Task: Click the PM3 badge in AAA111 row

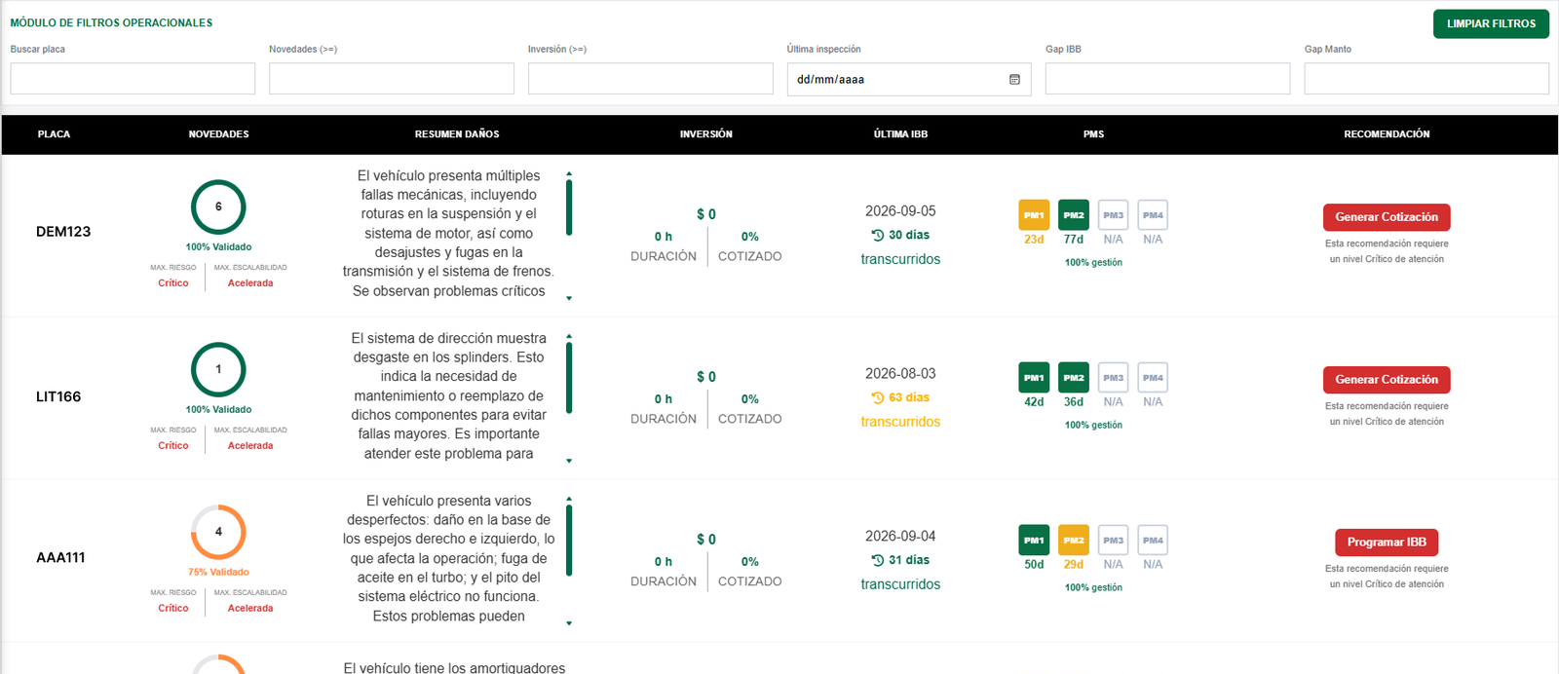Action: click(1114, 541)
